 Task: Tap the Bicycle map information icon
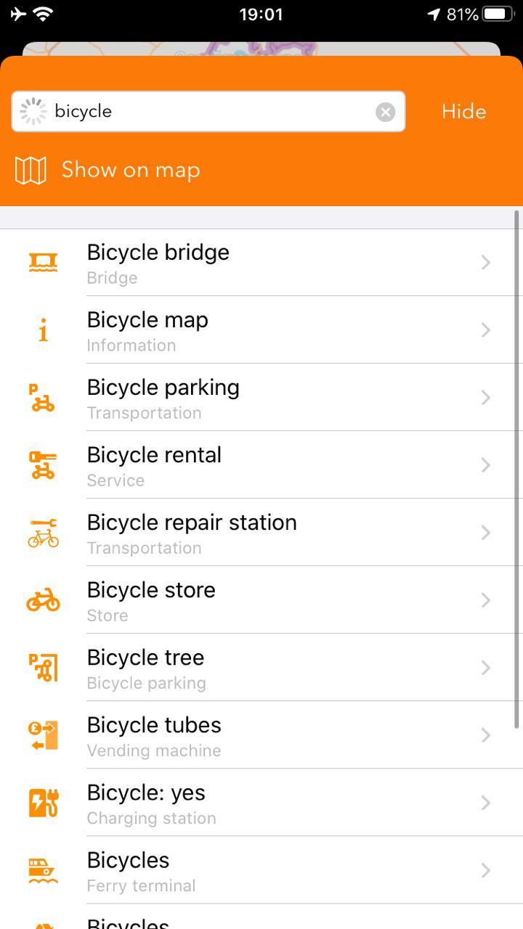point(44,330)
